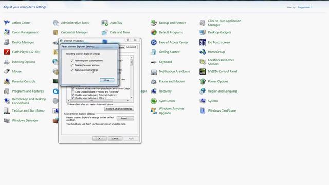
Task: Toggle 'Disable script debugging (Internet Explorer)' checkbox
Action: (x=73, y=95)
